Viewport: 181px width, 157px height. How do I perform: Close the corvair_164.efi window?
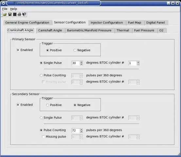click(x=177, y=3)
